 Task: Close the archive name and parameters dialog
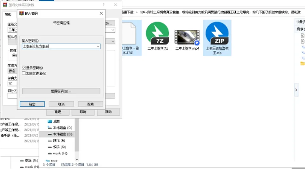click(116, 5)
